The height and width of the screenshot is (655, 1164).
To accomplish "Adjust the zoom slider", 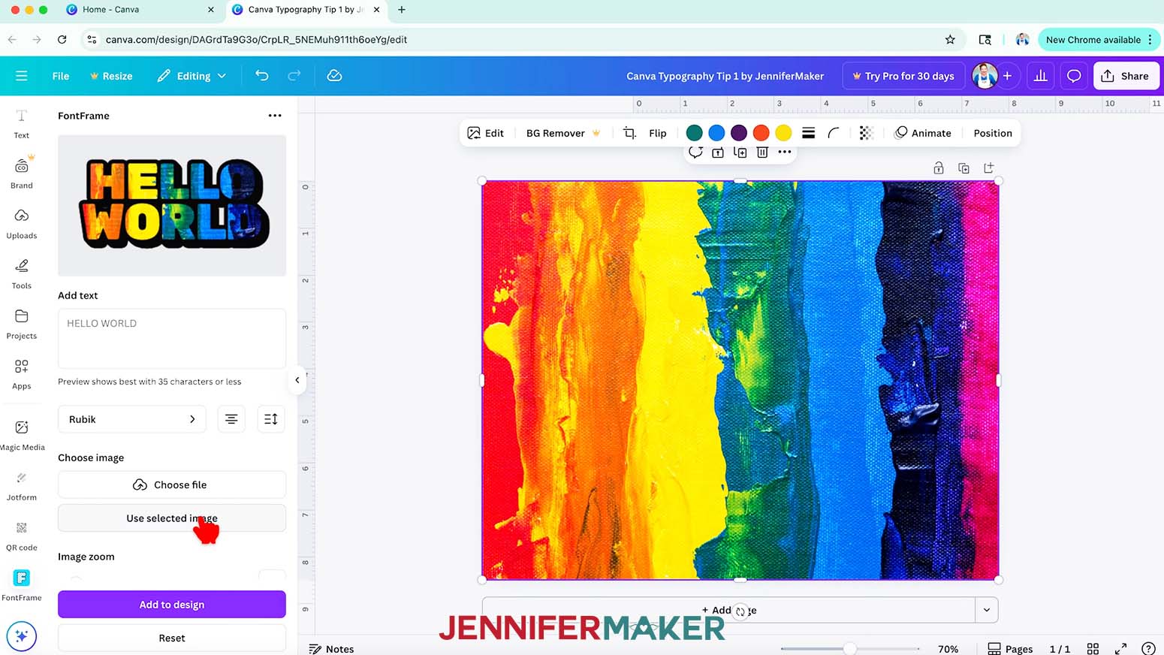I will coord(849,648).
